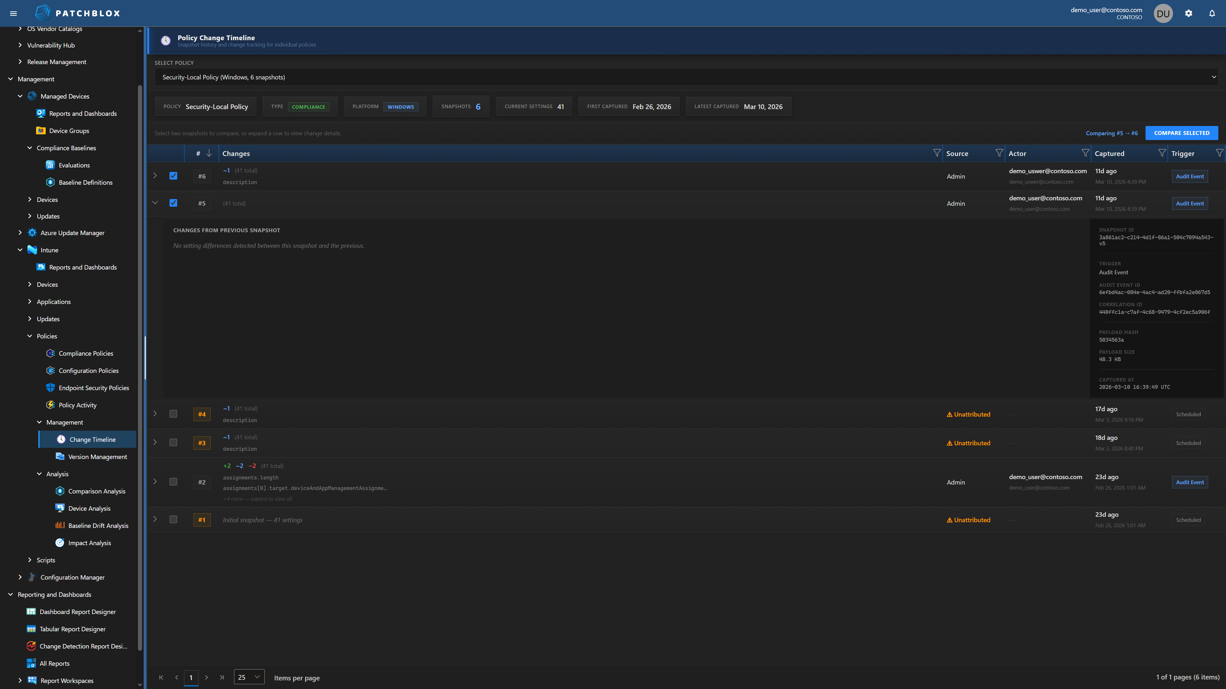Open Policy Activity sidebar icon
Viewport: 1226px width, 689px height.
click(50, 405)
